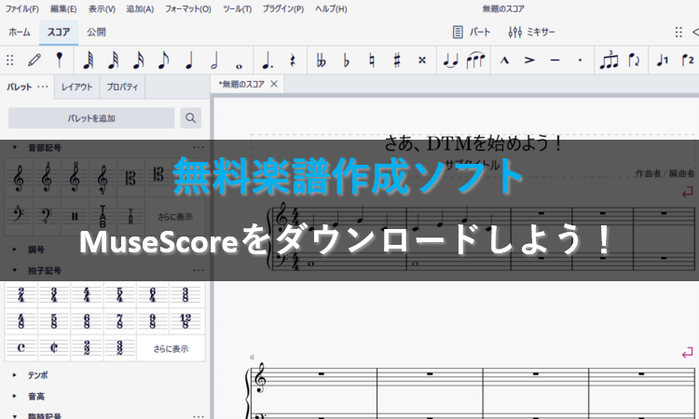699x419 pixels.
Task: Apply the double flat accidental
Action: pos(321,61)
